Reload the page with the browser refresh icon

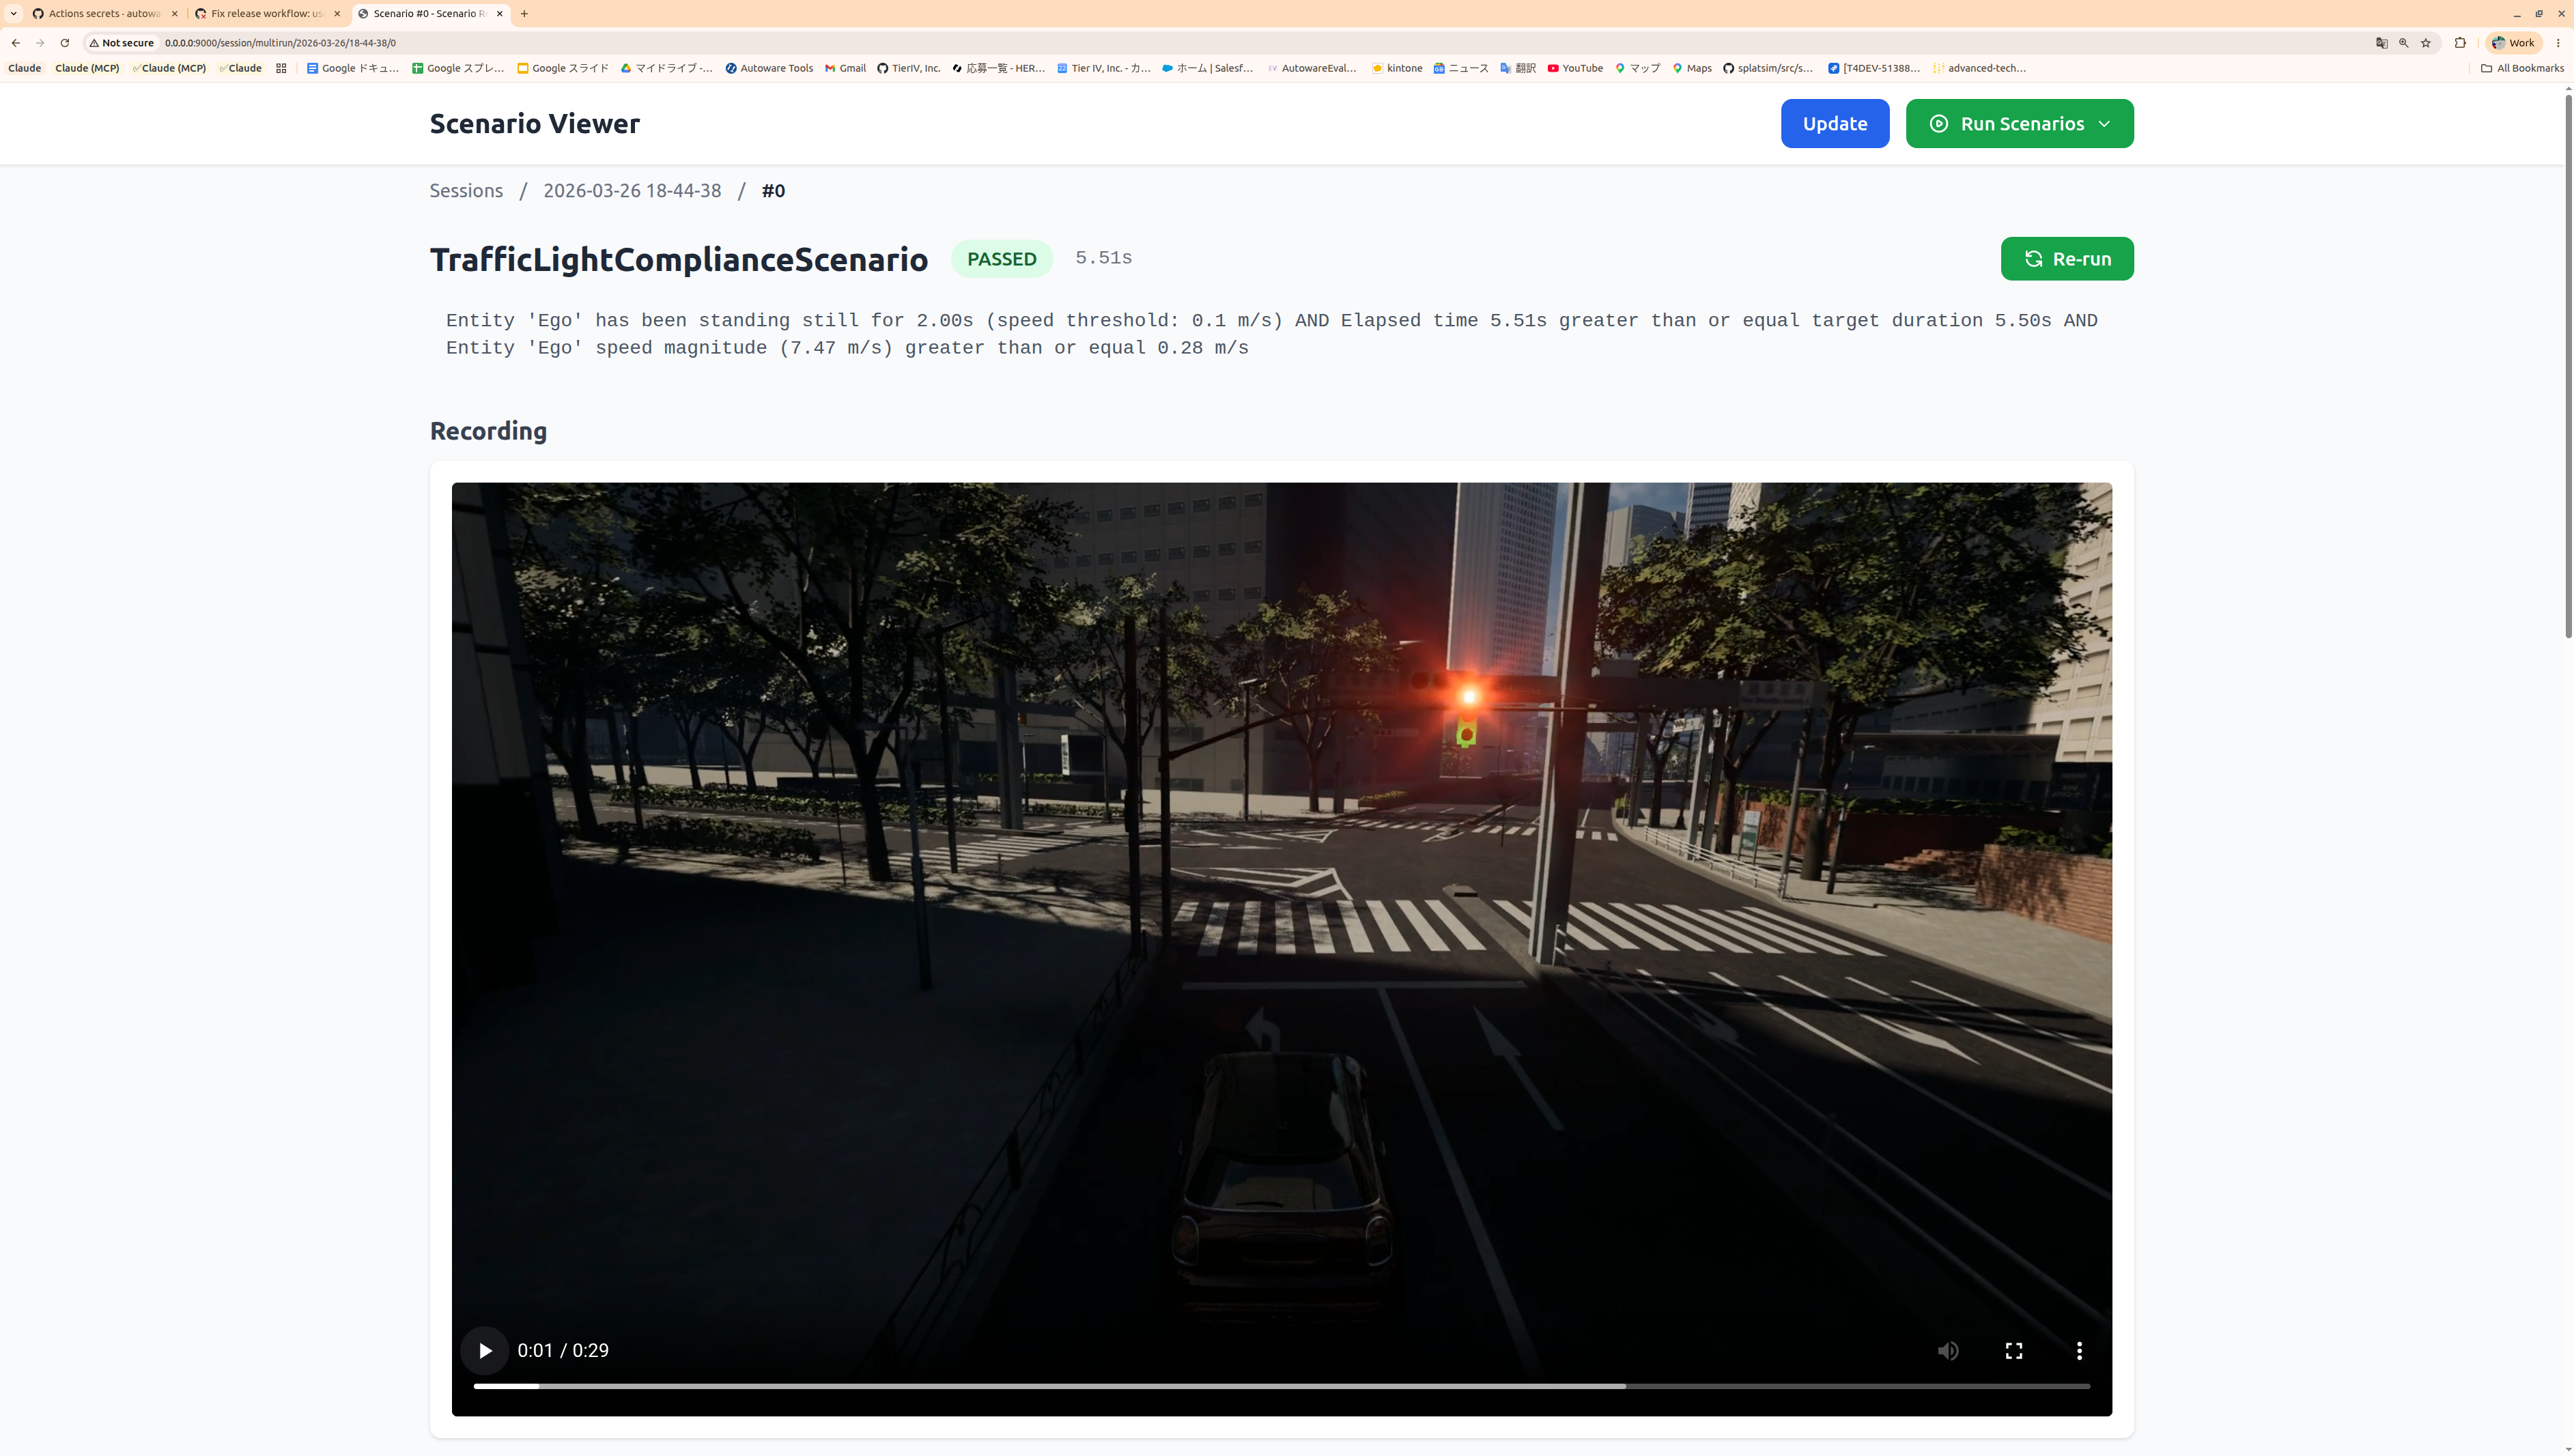coord(65,43)
